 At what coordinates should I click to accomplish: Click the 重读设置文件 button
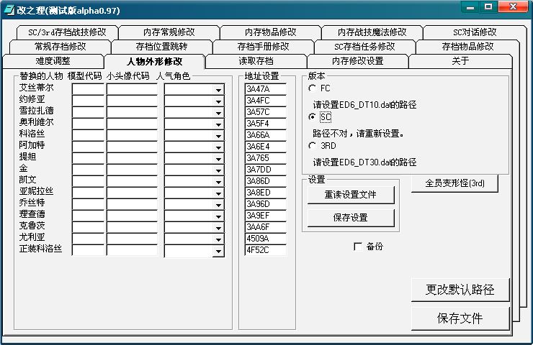coord(351,195)
